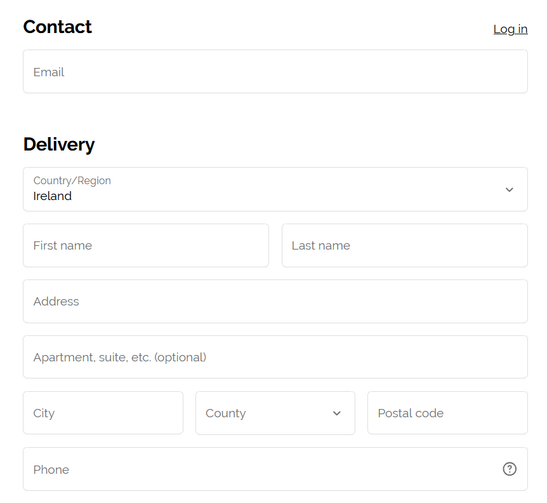Click the Email input field
Screen dimensions: 547x503
point(275,71)
